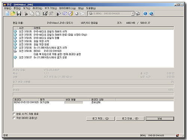Click the Choose recorder drive icon
This screenshot has height=140, width=187.
click(x=138, y=14)
